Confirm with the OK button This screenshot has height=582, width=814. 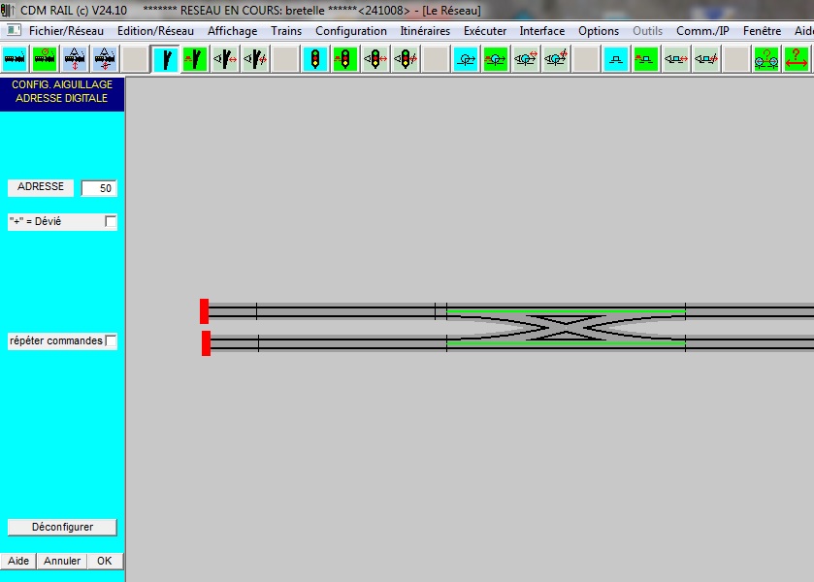[105, 561]
